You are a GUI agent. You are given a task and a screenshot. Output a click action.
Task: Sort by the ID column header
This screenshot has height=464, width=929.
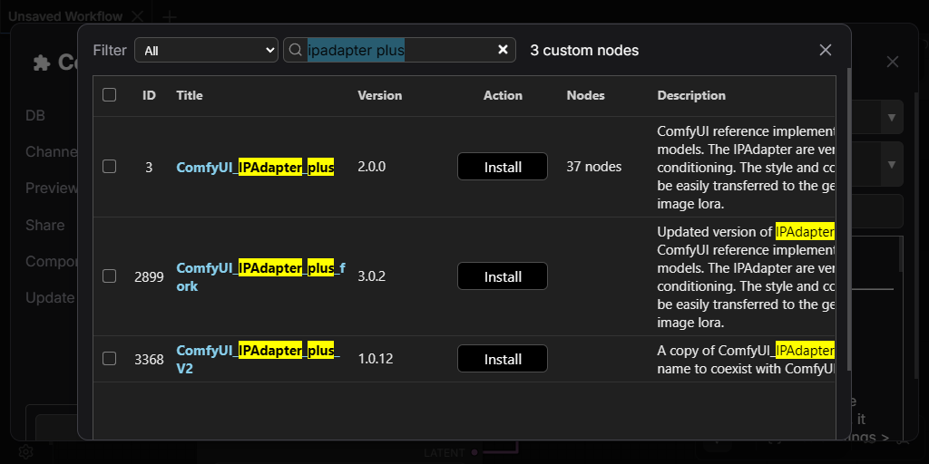[x=150, y=95]
